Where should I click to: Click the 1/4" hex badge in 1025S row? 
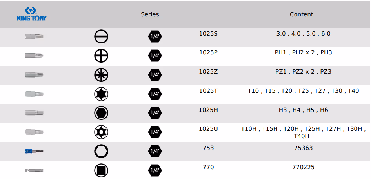155,37
